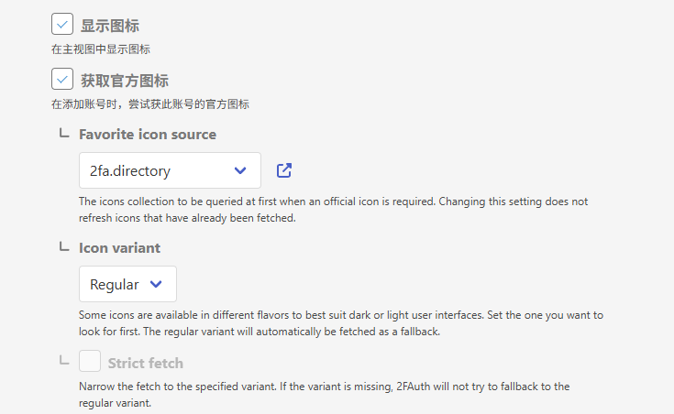674x414 pixels.
Task: Click the chevron arrow in the 2fa.directory selector
Action: 240,170
